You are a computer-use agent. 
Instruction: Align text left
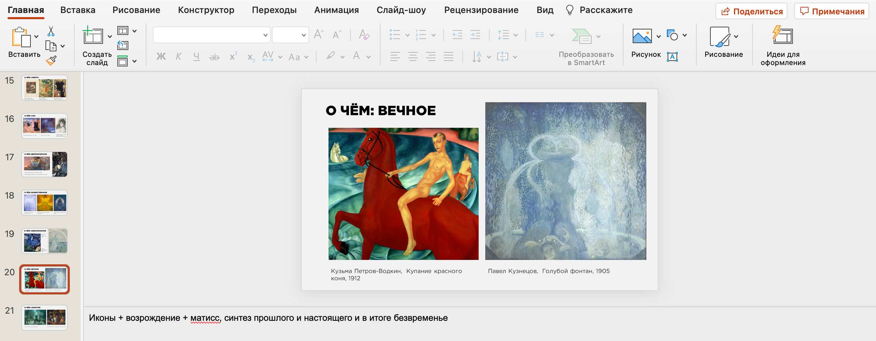[395, 56]
